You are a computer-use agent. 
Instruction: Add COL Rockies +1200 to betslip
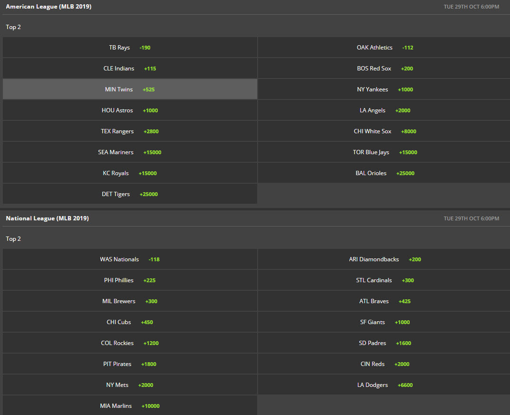click(130, 343)
